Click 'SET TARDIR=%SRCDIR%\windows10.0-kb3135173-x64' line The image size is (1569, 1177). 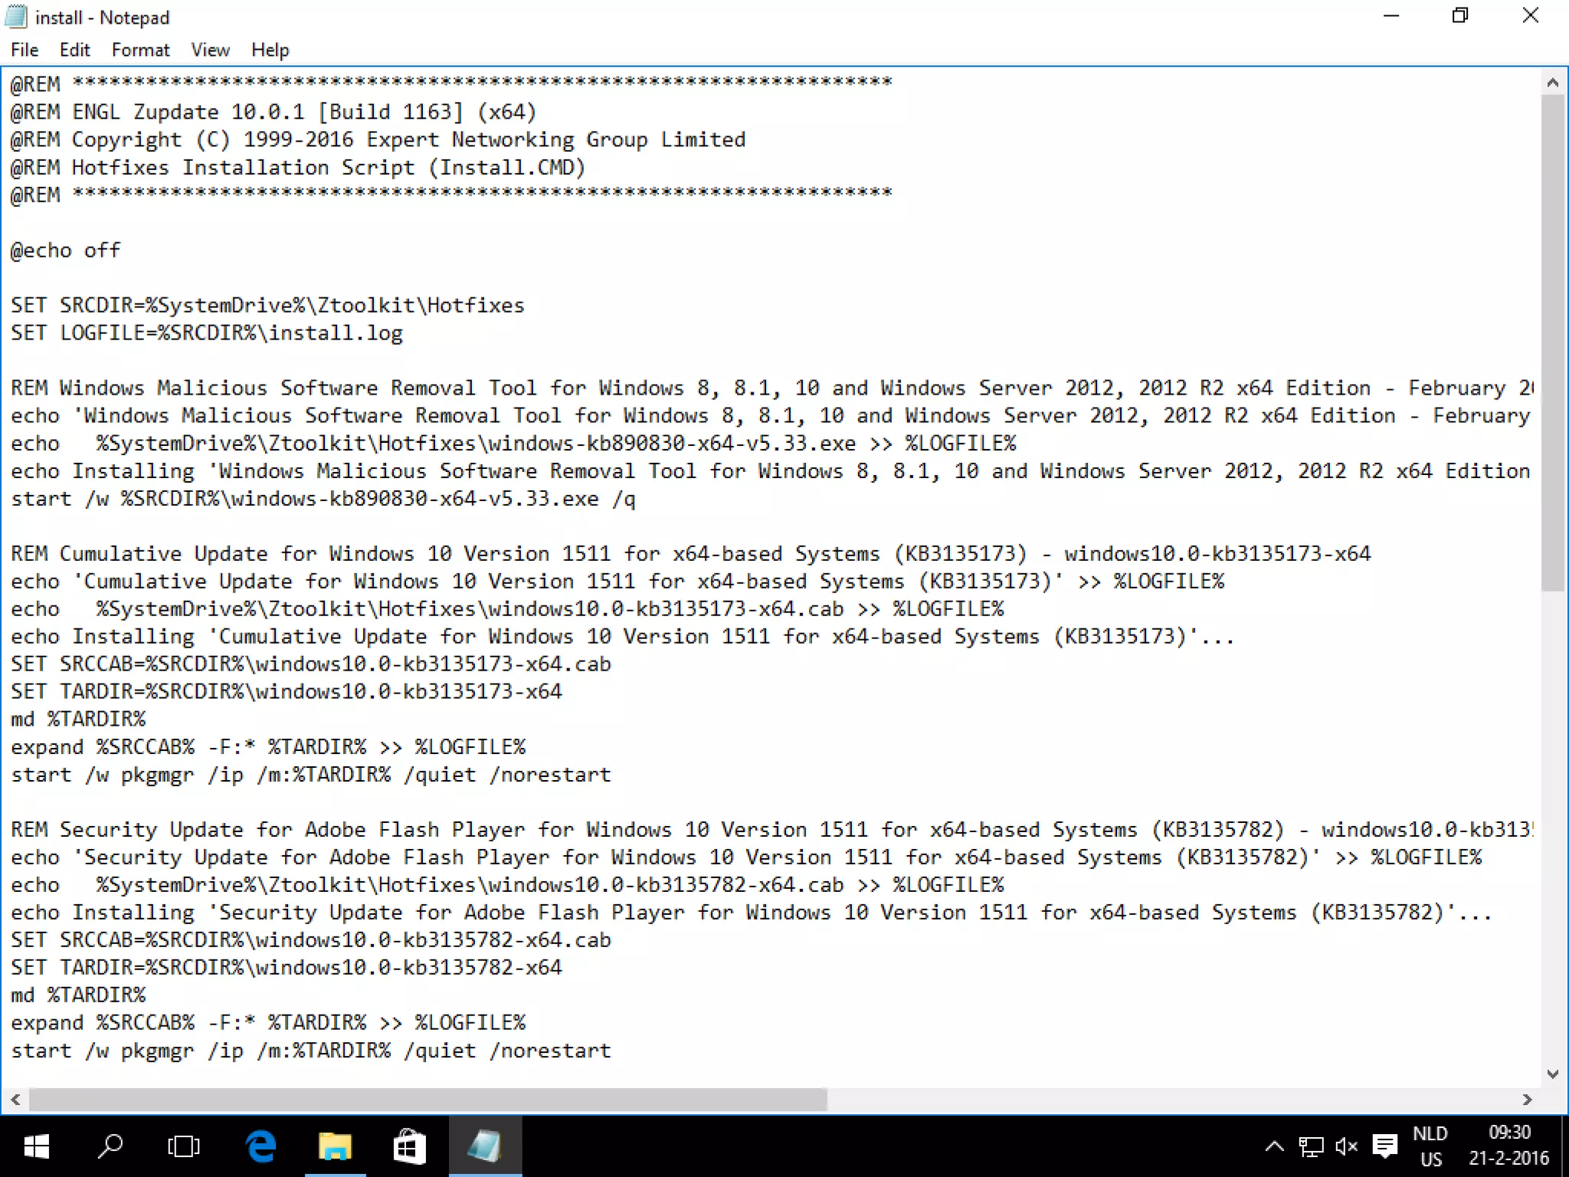pyautogui.click(x=287, y=692)
